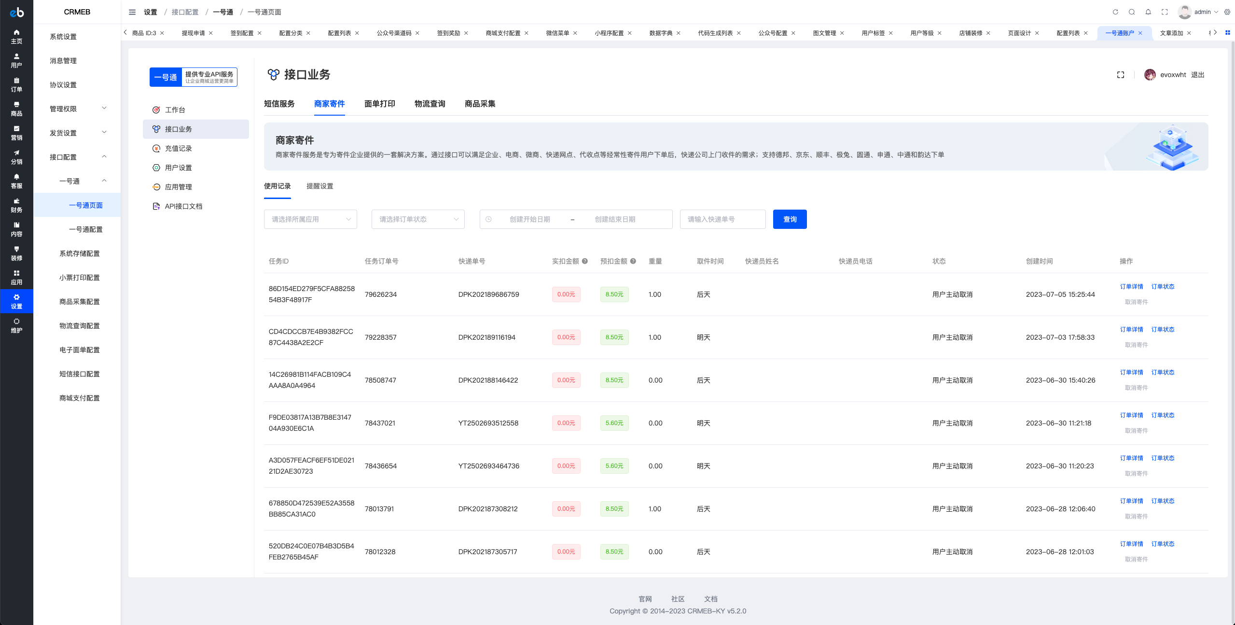Click the 财务 finance sidebar icon
The image size is (1235, 625).
[x=16, y=205]
